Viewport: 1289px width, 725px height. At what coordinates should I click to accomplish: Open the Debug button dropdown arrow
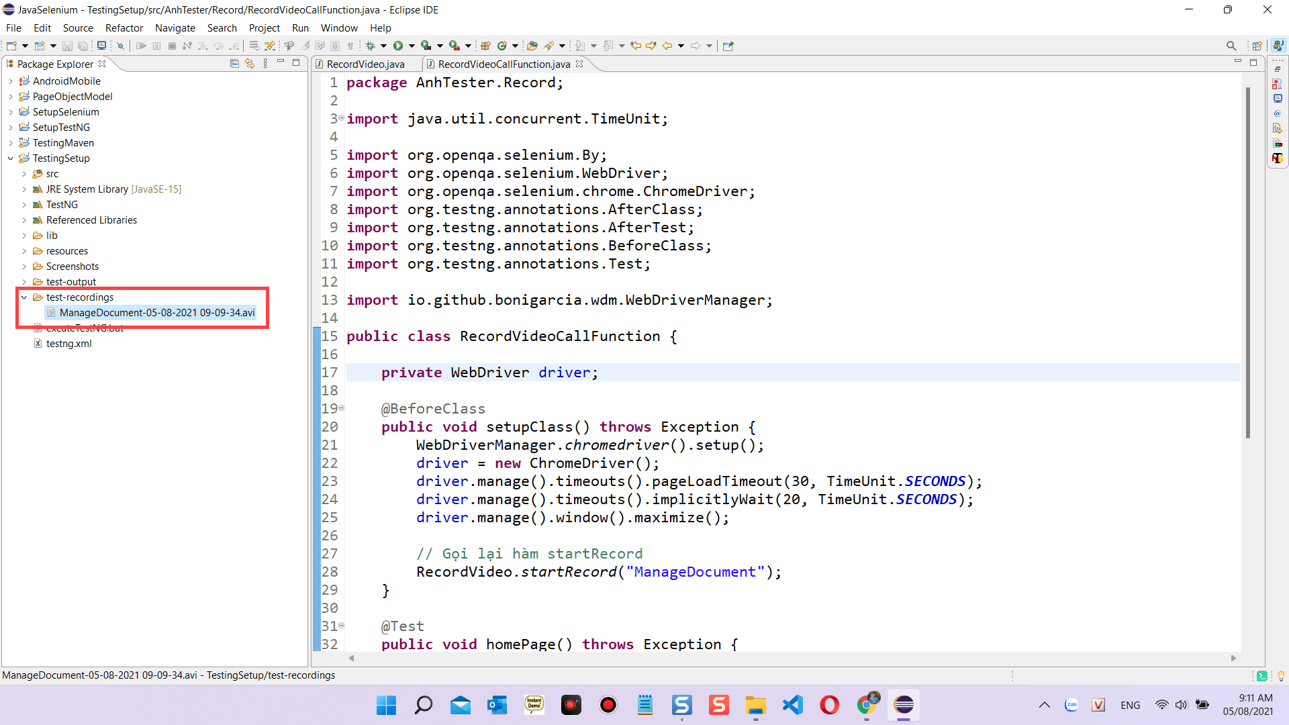point(384,46)
